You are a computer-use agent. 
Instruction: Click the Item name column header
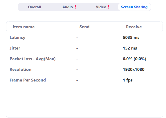24,27
